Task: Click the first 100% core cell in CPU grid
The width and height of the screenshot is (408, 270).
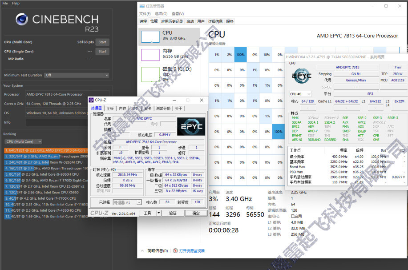Action: [240, 55]
